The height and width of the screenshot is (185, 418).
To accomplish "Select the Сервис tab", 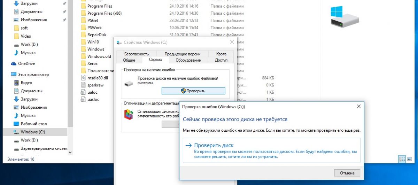I will pos(155,60).
